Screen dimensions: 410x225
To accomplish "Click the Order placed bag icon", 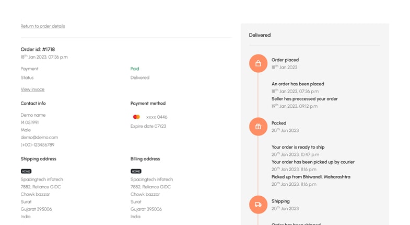I will [x=258, y=63].
